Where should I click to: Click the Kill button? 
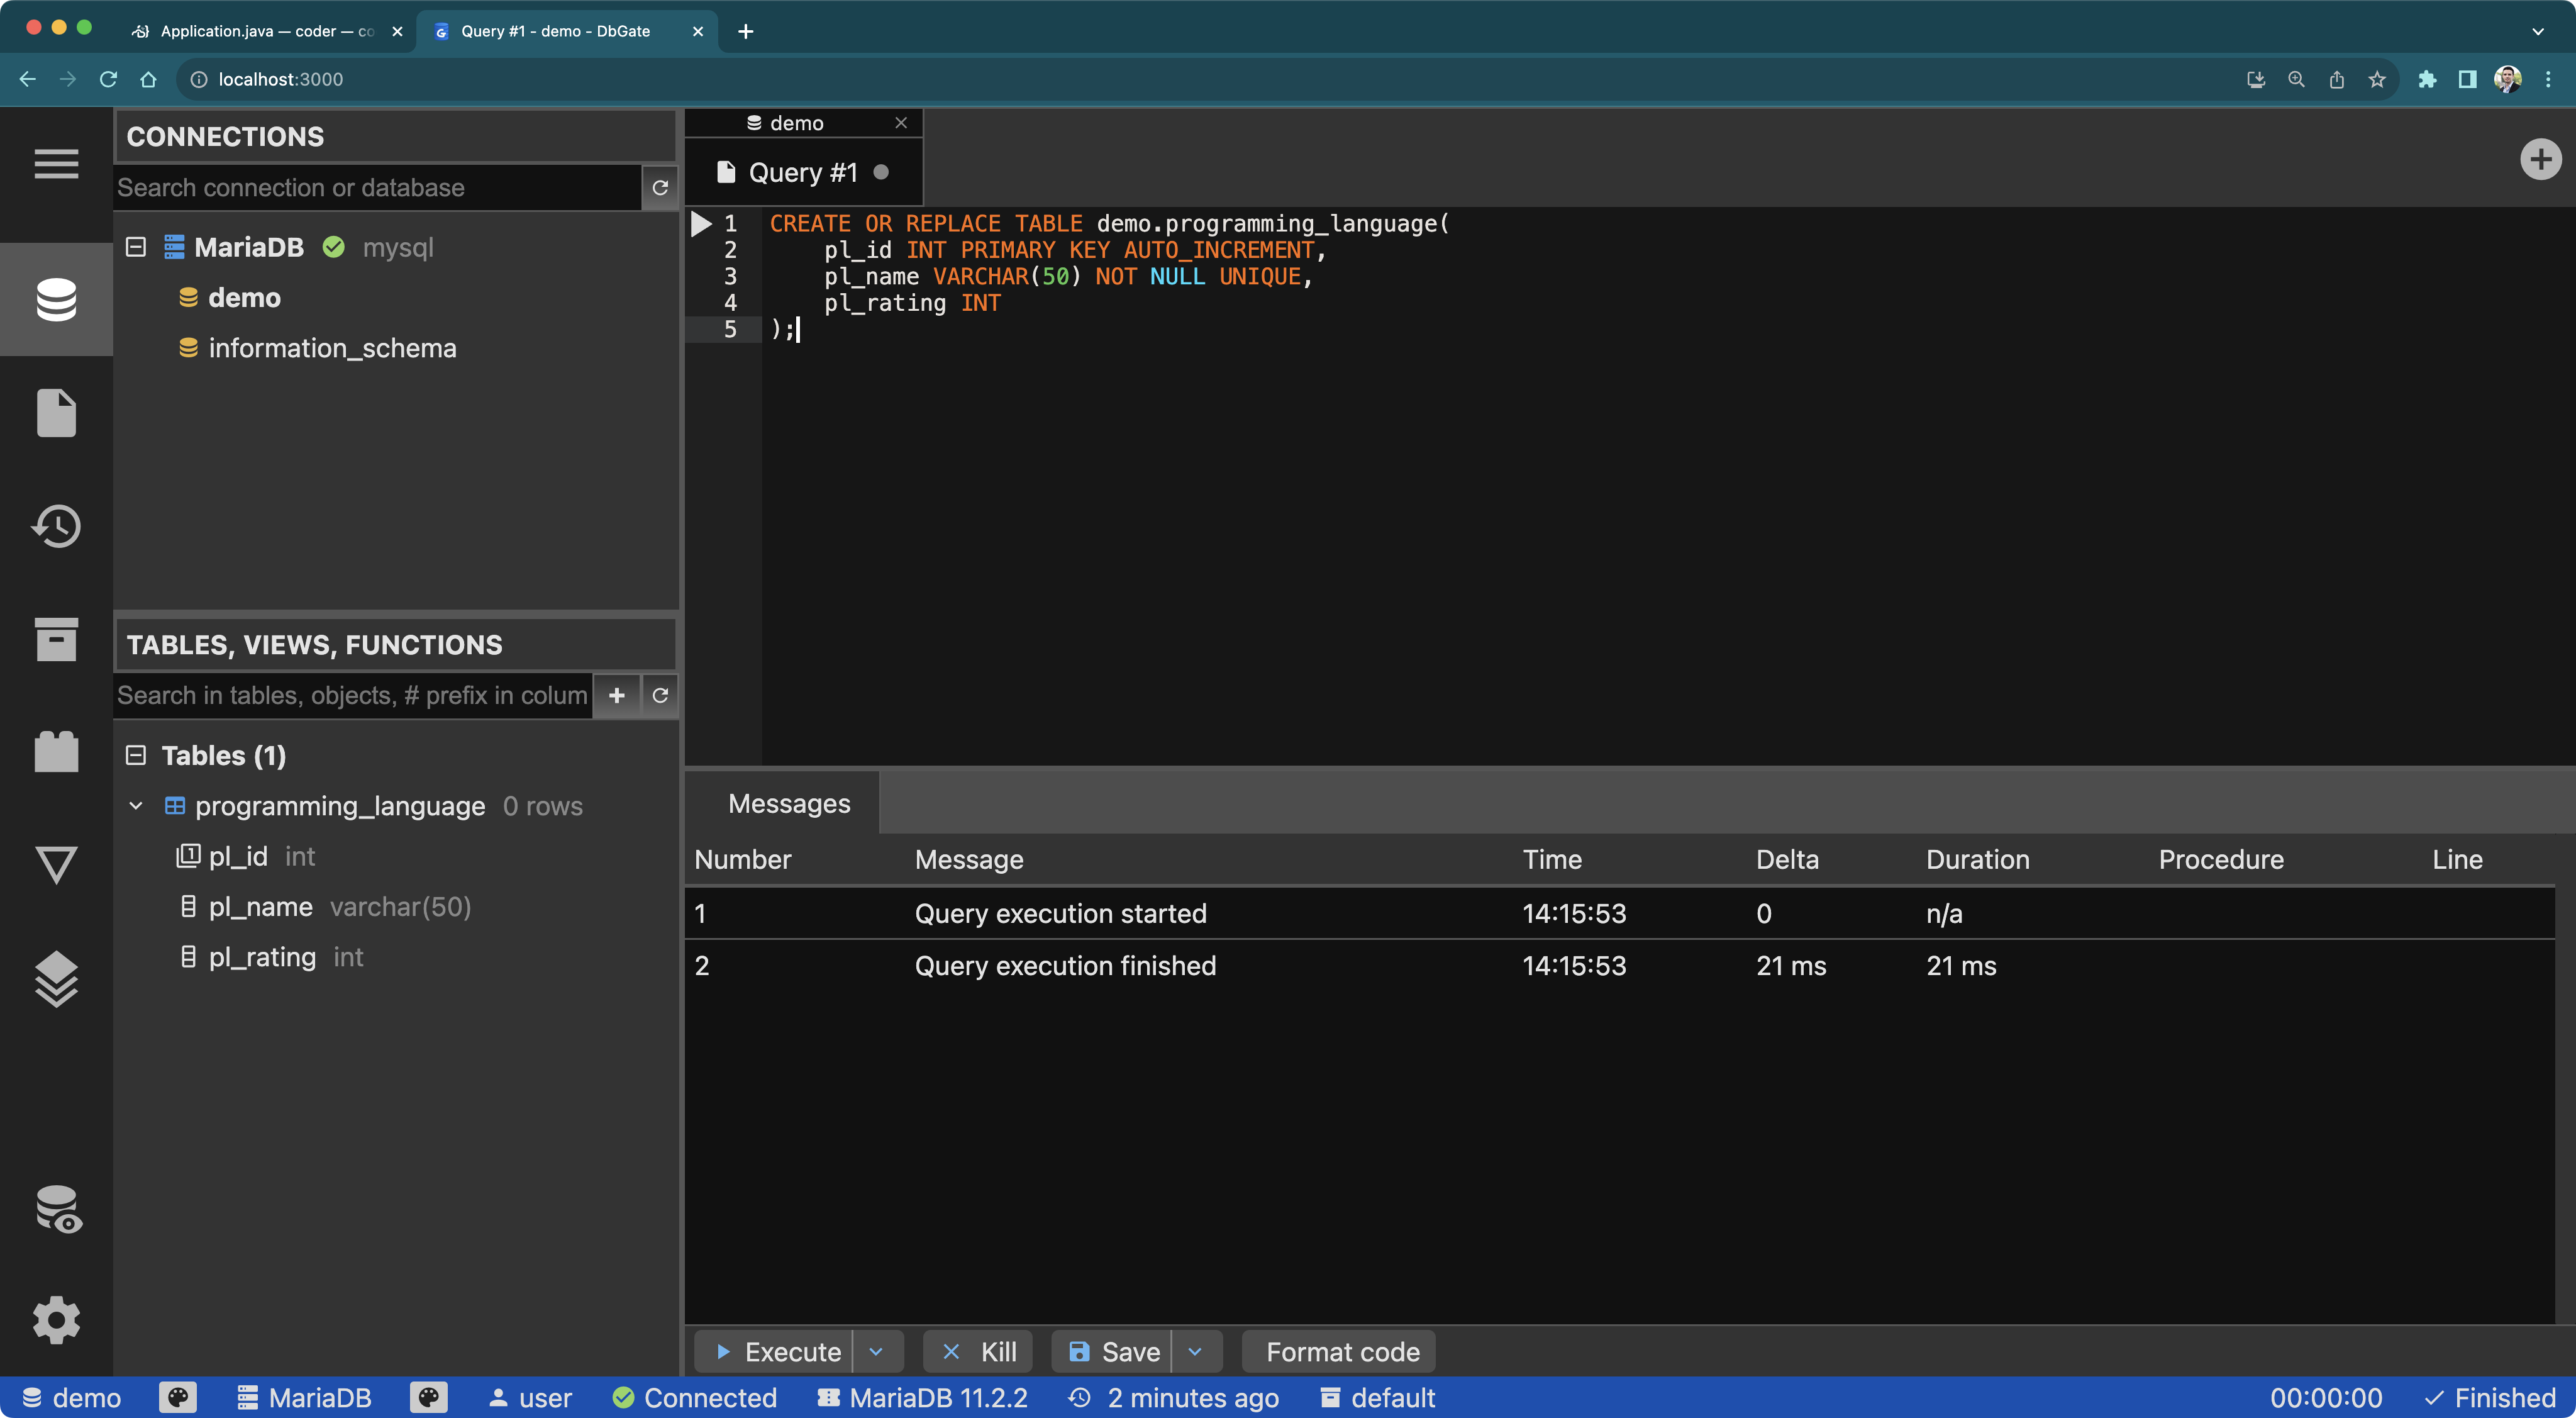coord(978,1351)
